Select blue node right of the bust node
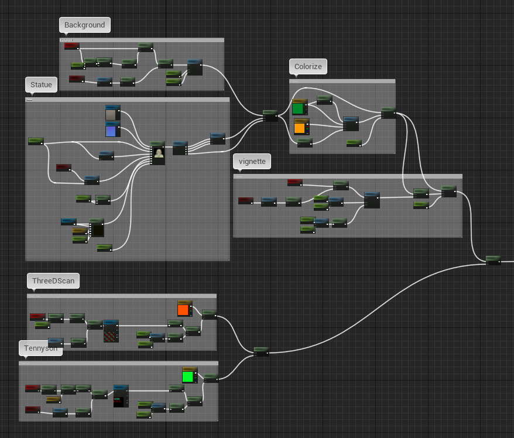 (x=180, y=148)
